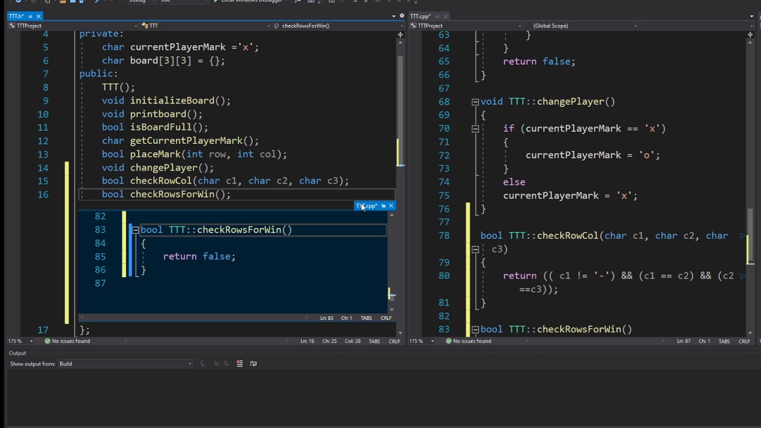761x428 pixels.
Task: Open Show output from Build dropdown
Action: 125,364
